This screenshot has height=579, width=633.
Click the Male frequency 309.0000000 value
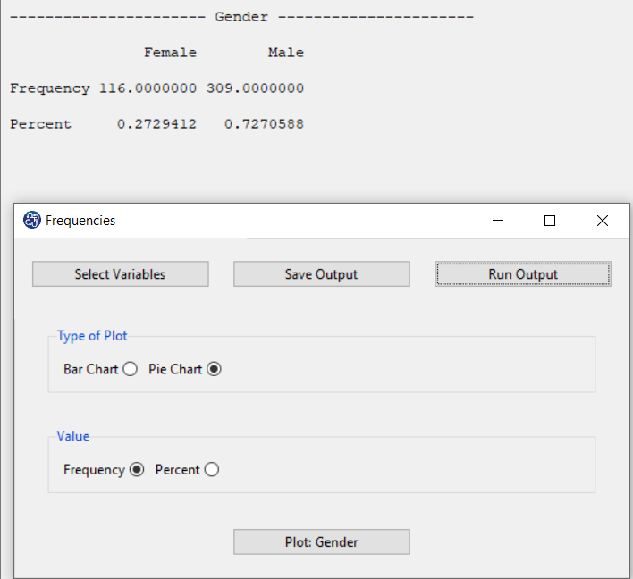click(255, 88)
